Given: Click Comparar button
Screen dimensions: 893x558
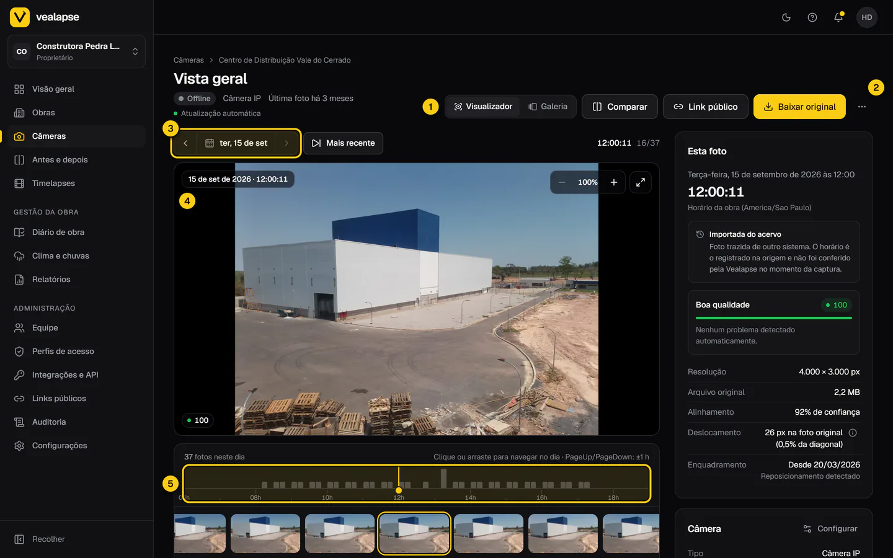Looking at the screenshot, I should pyautogui.click(x=620, y=107).
